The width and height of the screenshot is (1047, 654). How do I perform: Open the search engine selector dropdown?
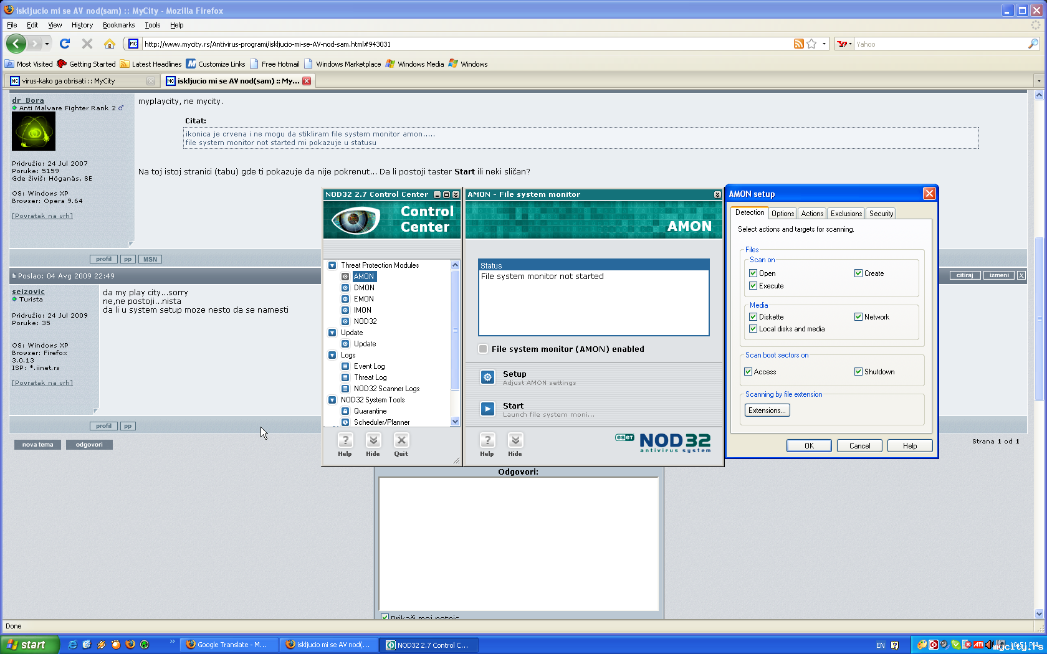coord(845,44)
